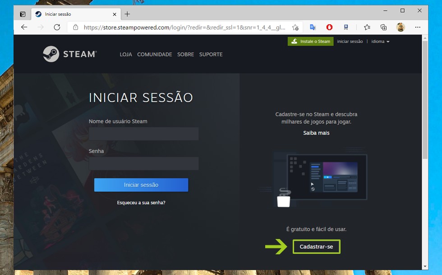Open the Favorites list icon

click(367, 27)
